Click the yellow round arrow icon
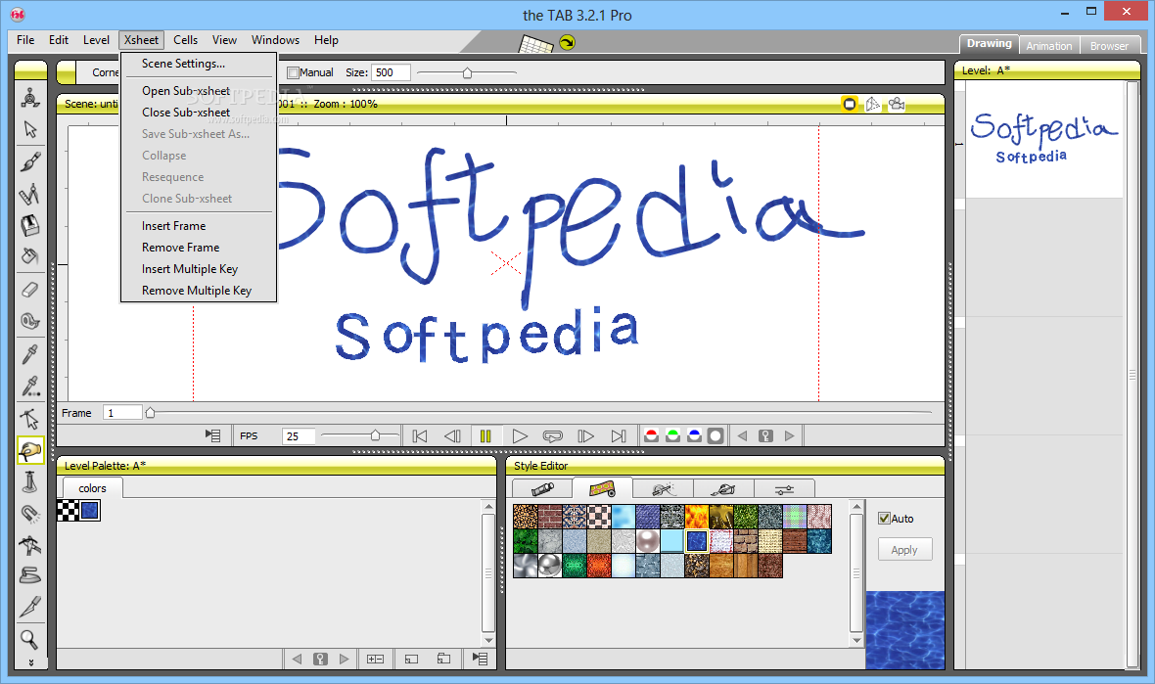 tap(567, 43)
